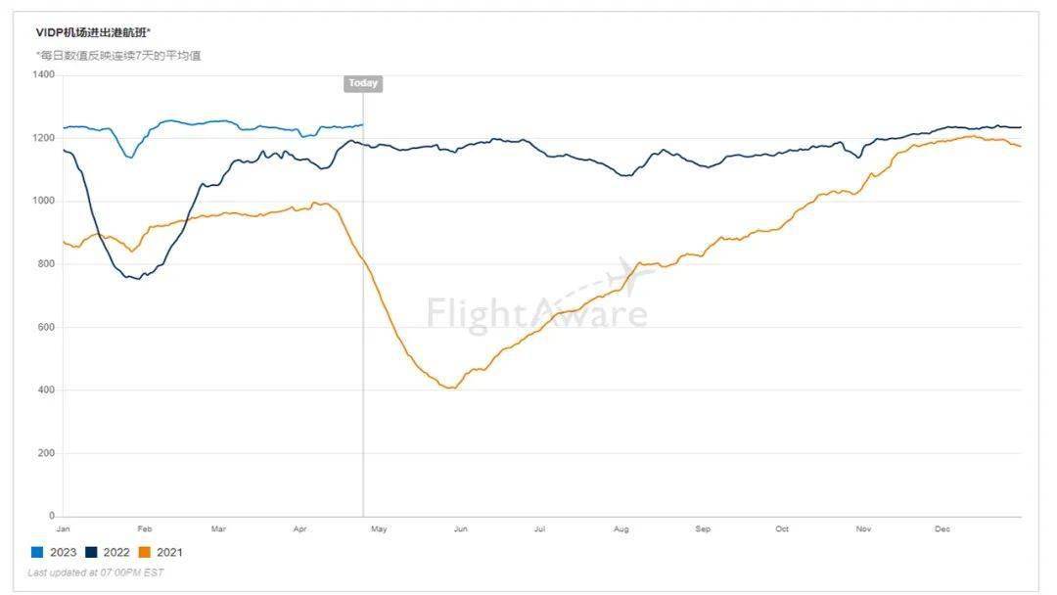Image resolution: width=1057 pixels, height=595 pixels.
Task: Click the chart title VIDP机场进出港航班
Action: 93,32
